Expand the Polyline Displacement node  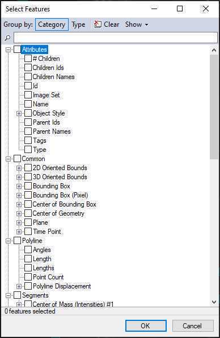click(19, 286)
